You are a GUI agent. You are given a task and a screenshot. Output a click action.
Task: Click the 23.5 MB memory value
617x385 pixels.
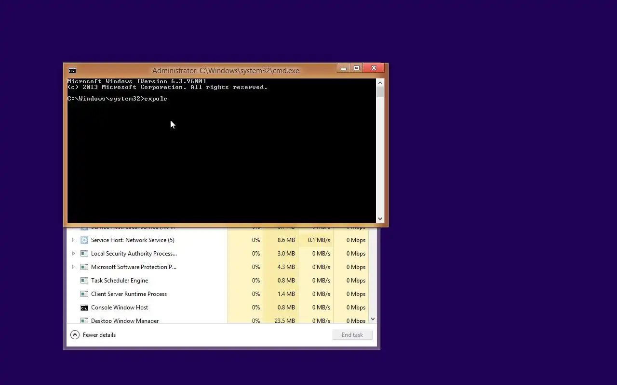(x=284, y=321)
